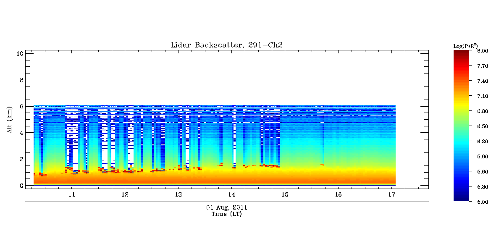Image resolution: width=504 pixels, height=252 pixels.
Task: Click the x-axis tick label 15
Action: [x=285, y=195]
